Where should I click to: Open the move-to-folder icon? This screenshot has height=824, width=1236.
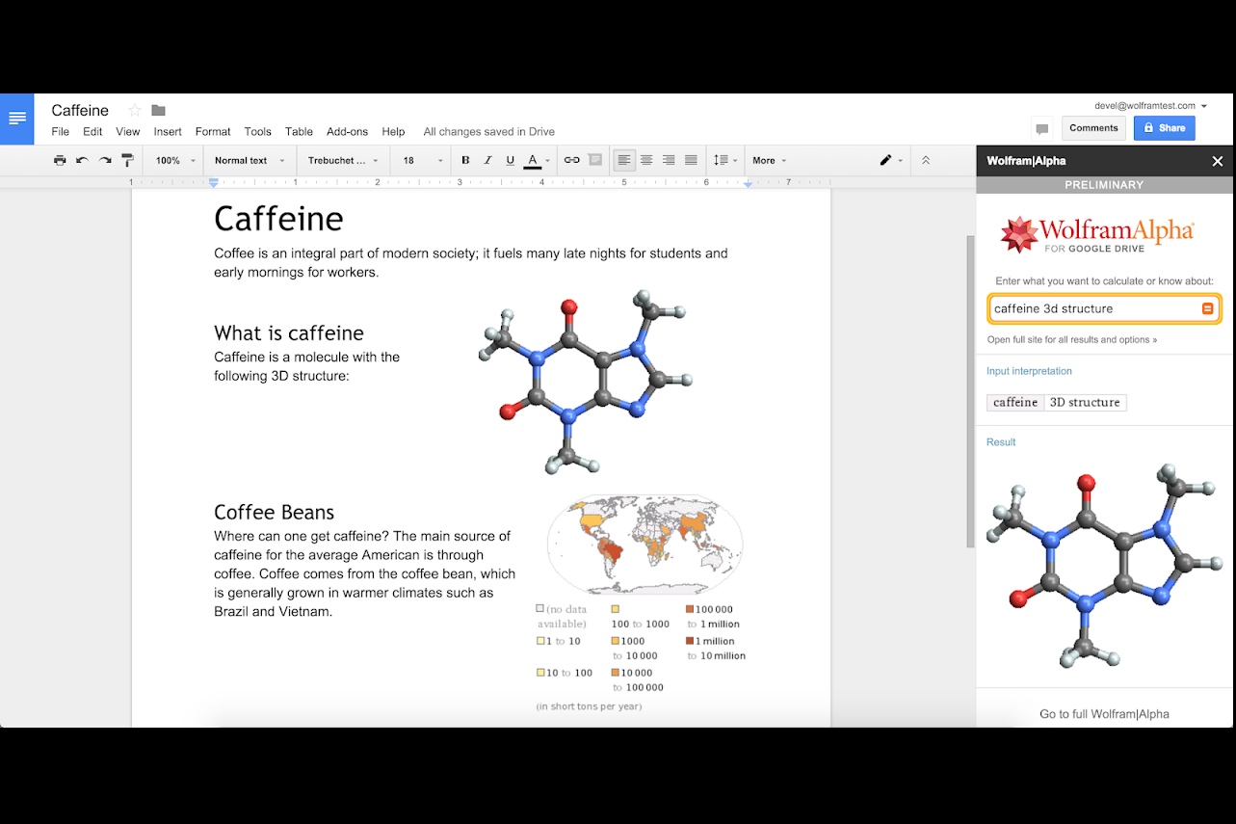(159, 110)
